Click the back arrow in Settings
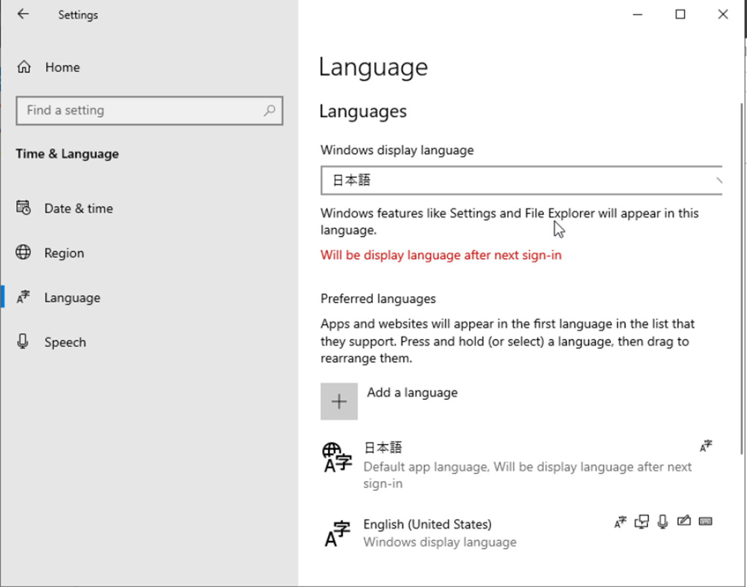The height and width of the screenshot is (587, 747). pos(23,14)
